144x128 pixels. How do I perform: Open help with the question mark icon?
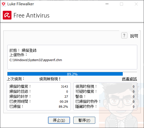[x=124, y=35]
